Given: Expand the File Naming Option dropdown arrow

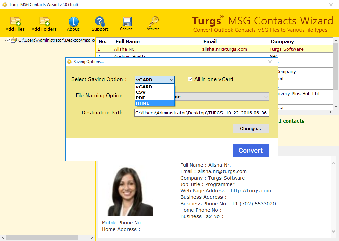Looking at the screenshot, I should coord(266,97).
